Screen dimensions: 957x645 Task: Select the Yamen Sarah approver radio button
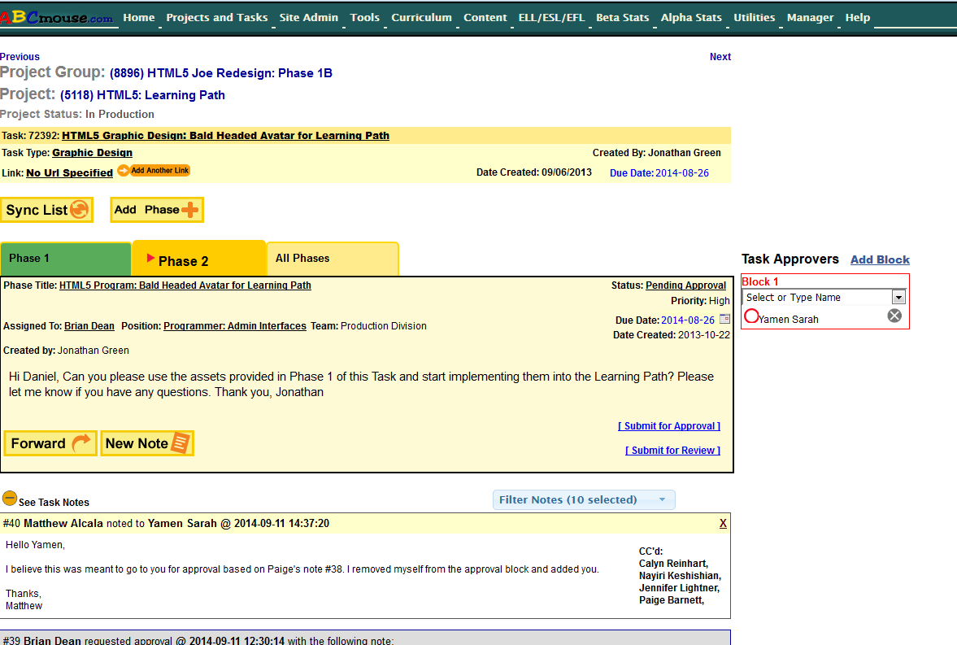[x=751, y=316]
